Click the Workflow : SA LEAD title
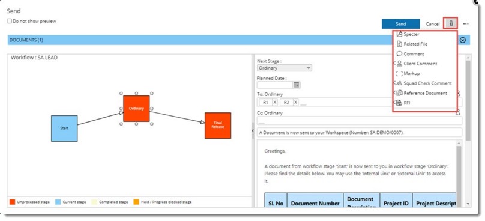The image size is (485, 221). pos(34,58)
